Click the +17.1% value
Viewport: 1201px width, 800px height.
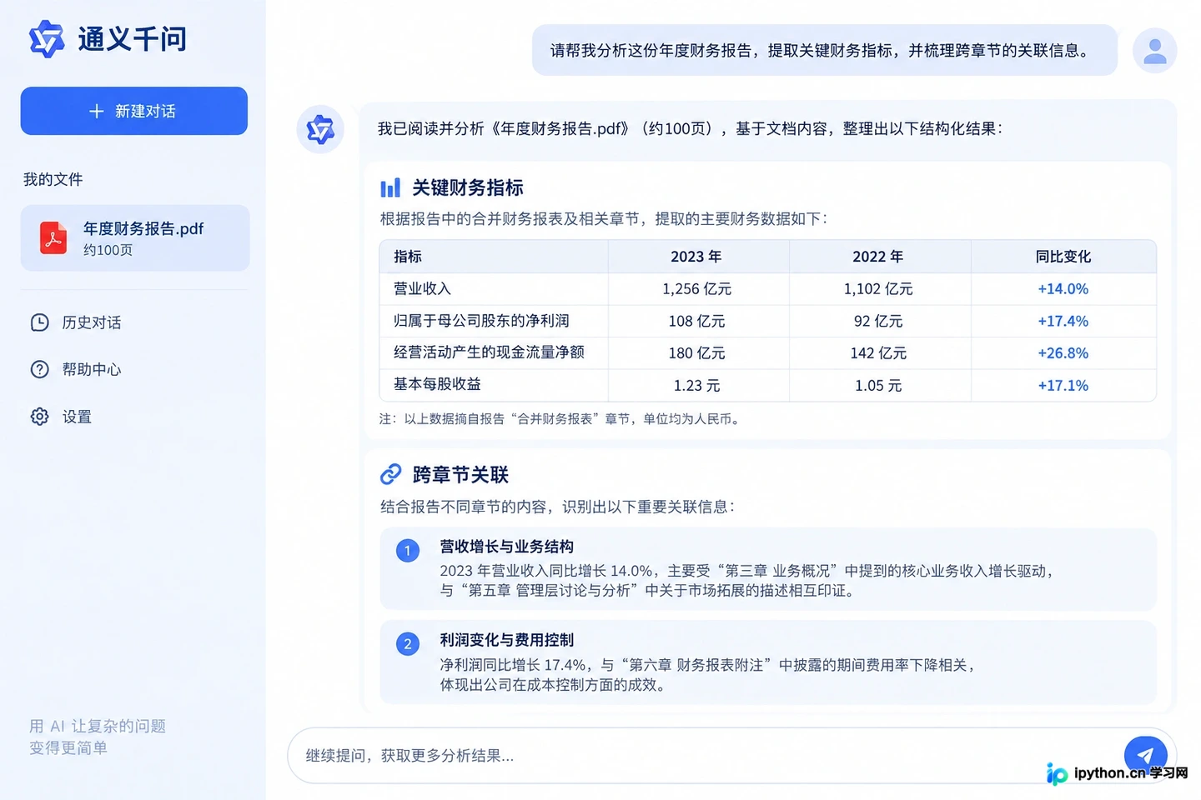[1063, 386]
